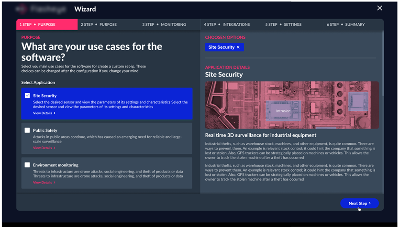
Task: Close the Wizard dialog with X icon
Action: (379, 8)
